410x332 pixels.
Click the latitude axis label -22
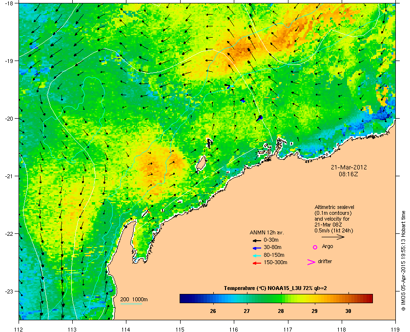point(9,234)
